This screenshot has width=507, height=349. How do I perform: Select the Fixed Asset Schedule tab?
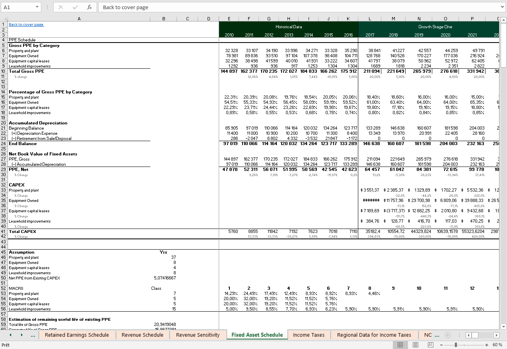point(257,335)
